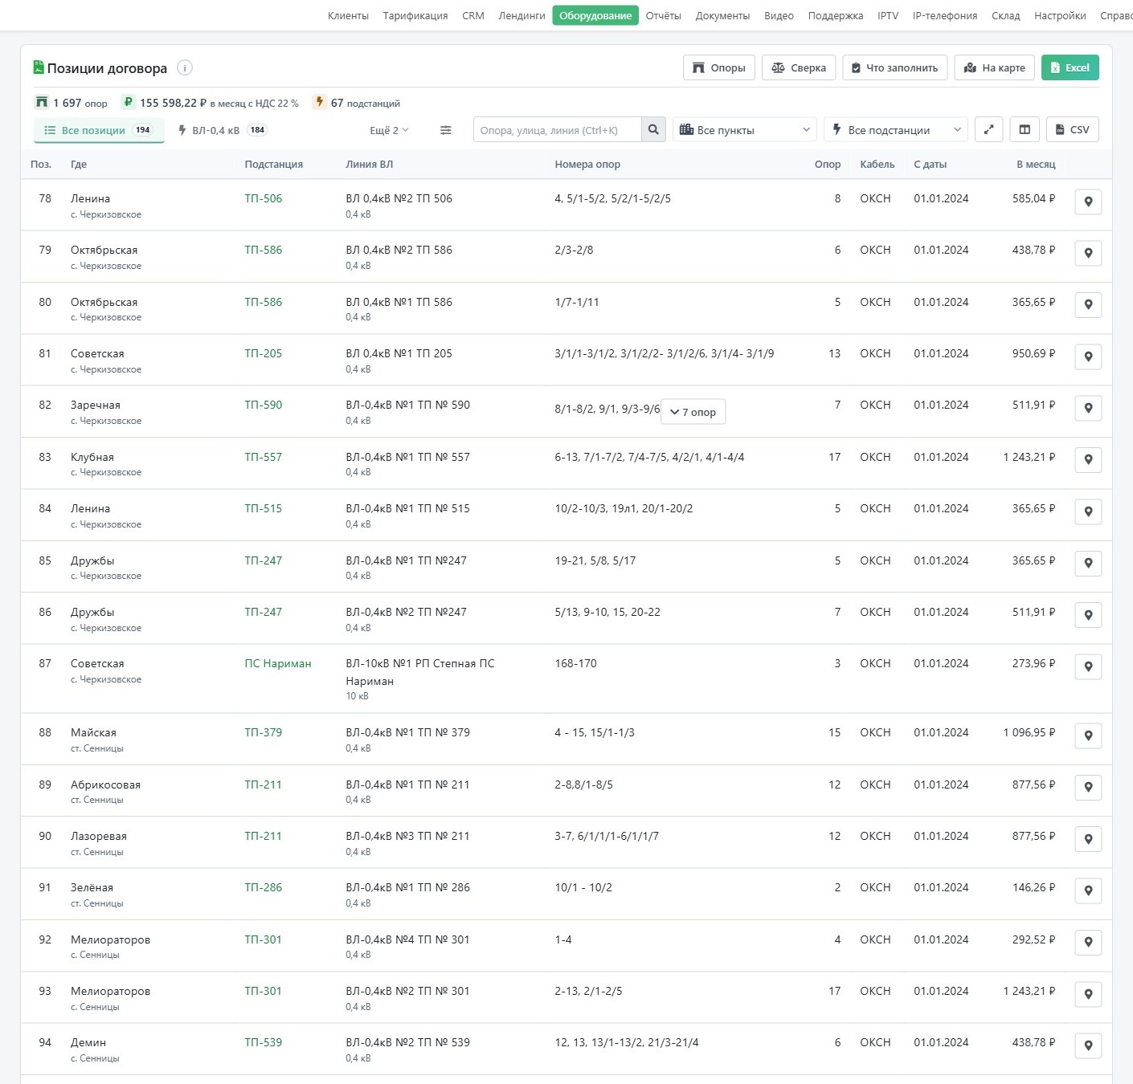This screenshot has width=1133, height=1084.
Task: Click the fullscreen expand arrows icon
Action: click(988, 129)
